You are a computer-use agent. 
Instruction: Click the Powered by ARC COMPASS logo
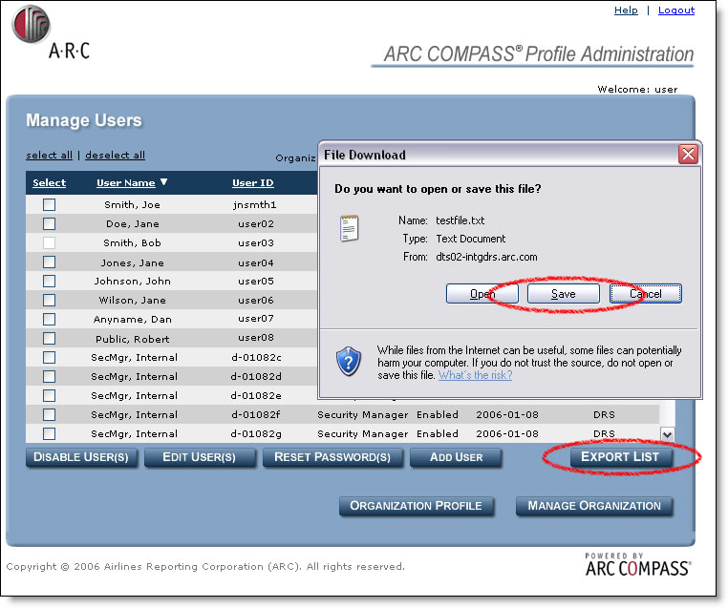[x=638, y=564]
